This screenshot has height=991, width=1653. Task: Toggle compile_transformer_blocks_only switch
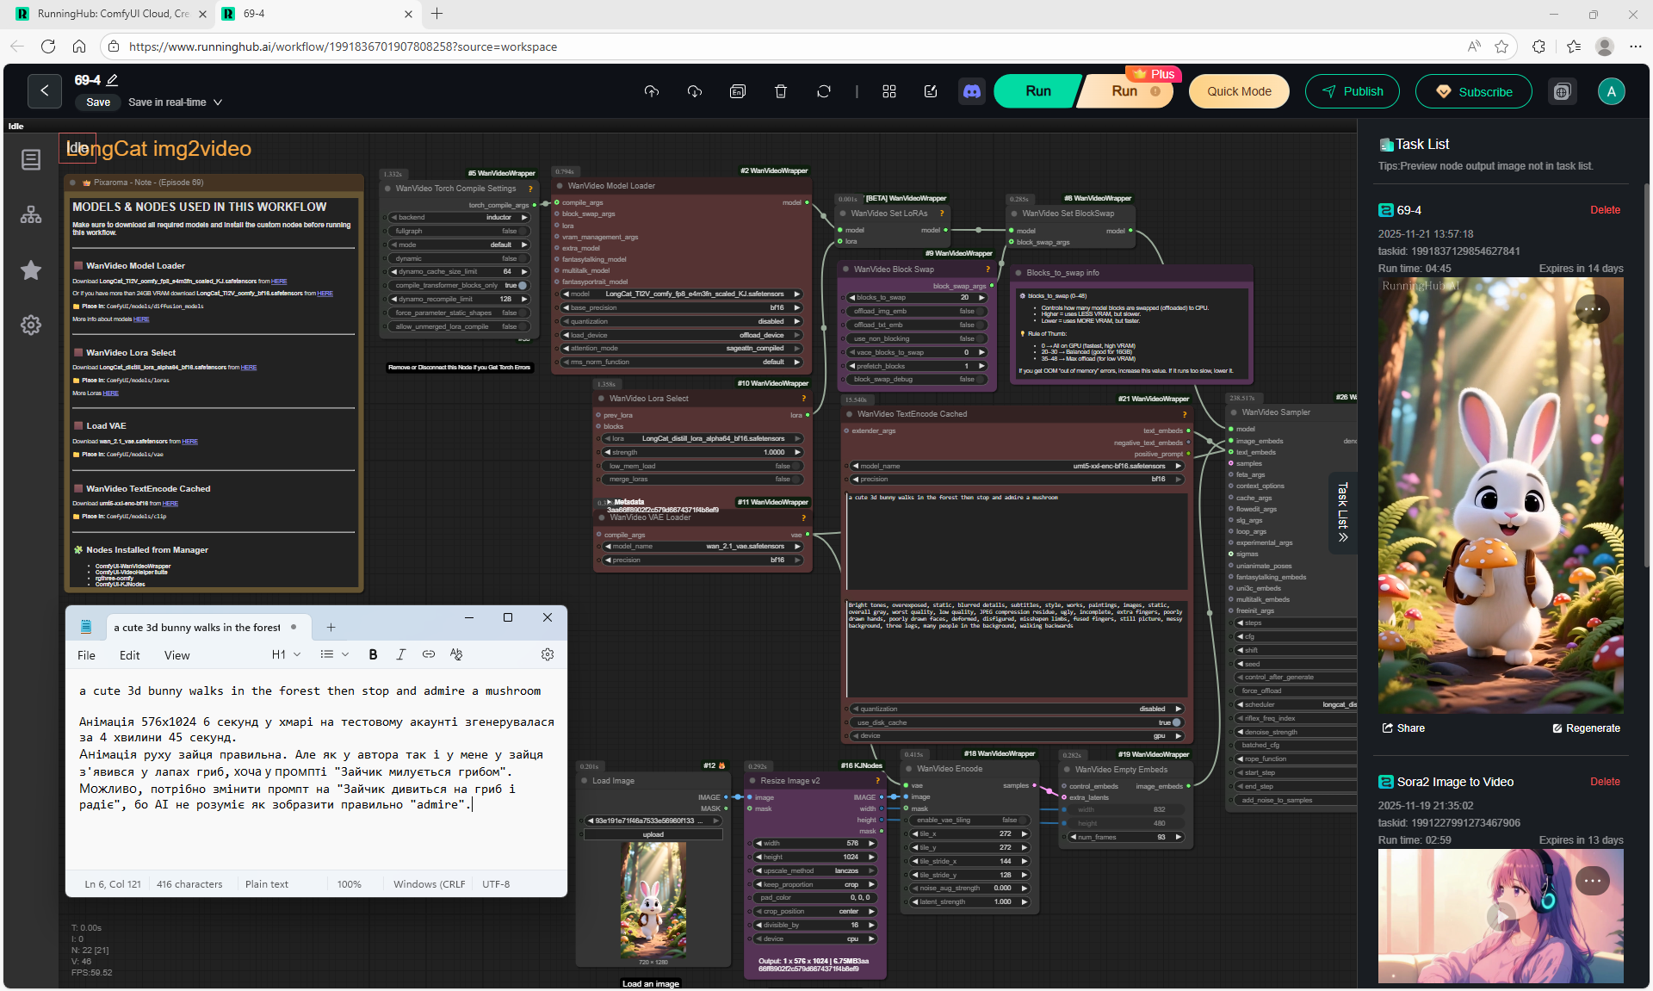point(522,285)
